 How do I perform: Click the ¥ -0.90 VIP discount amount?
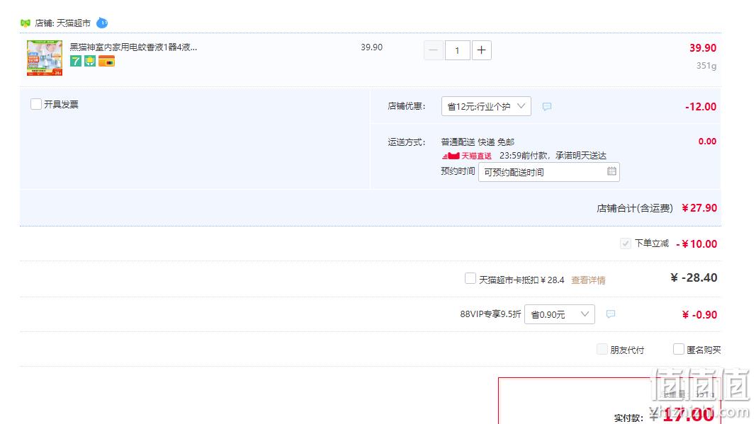(699, 314)
